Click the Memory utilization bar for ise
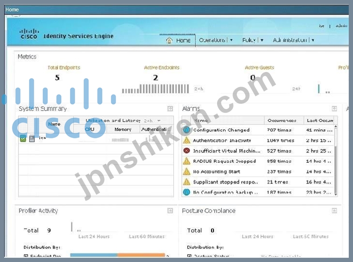Screen dimensions: 353x262 pyautogui.click(x=120, y=140)
